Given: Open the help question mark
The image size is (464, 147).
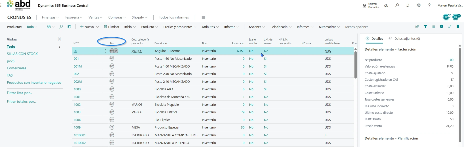Looking at the screenshot, I should pos(429,5).
